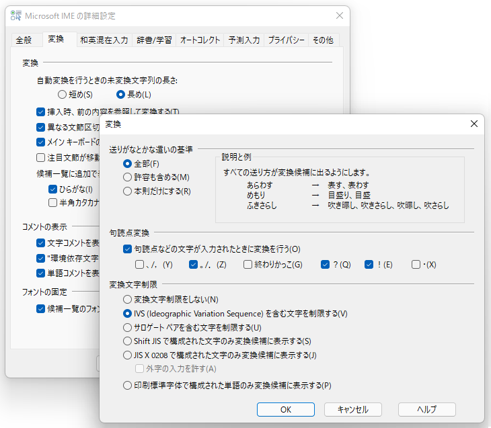
Task: Close the 変換 dialog
Action: point(474,124)
